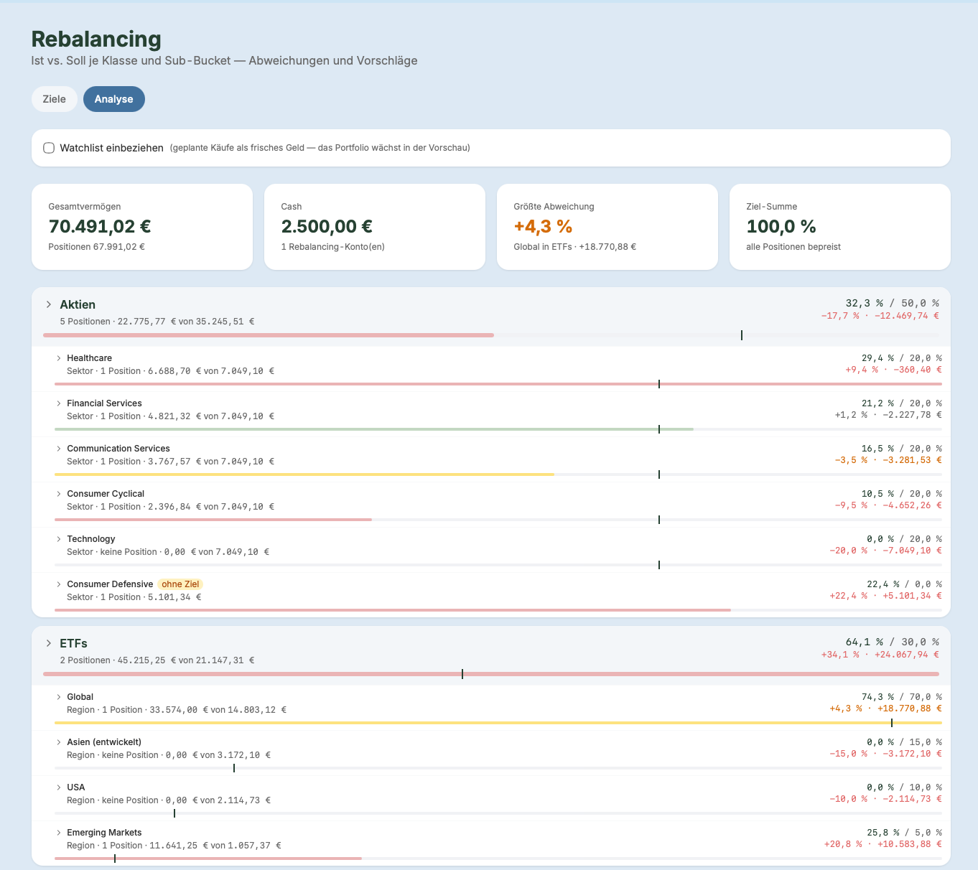Viewport: 978px width, 870px height.
Task: Expand the Technology sector chevron
Action: tap(59, 539)
